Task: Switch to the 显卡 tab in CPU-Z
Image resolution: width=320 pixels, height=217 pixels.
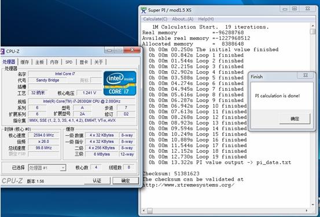Action: [83, 62]
